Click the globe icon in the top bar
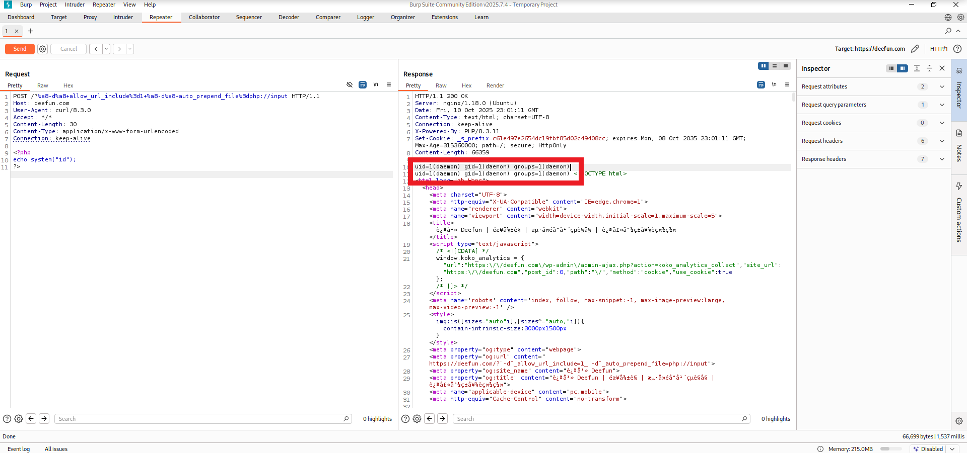967x453 pixels. (x=948, y=17)
